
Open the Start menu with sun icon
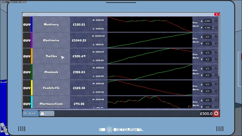[x=30, y=114]
